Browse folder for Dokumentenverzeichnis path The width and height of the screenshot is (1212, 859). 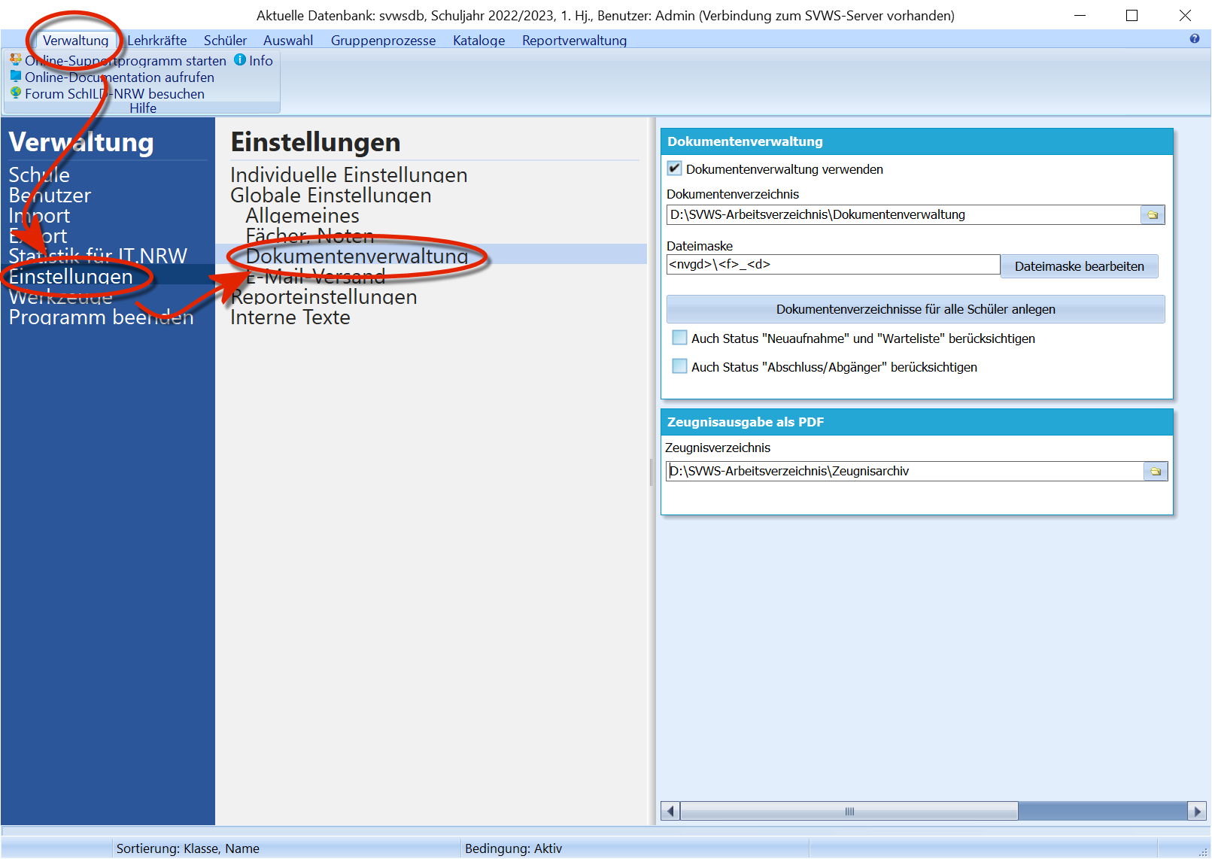(x=1153, y=215)
